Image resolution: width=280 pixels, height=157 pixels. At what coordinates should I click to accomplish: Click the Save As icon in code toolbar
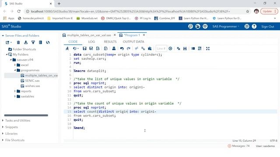click(x=91, y=48)
